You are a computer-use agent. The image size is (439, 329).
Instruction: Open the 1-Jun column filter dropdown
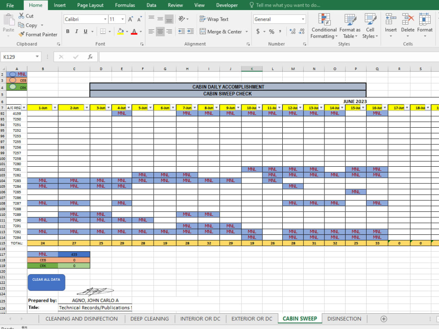tap(55, 108)
